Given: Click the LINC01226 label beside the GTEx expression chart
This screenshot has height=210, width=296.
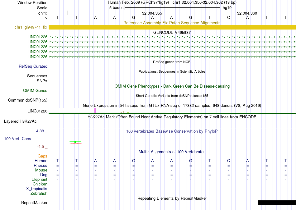Looking at the screenshot, I should coord(37,111).
